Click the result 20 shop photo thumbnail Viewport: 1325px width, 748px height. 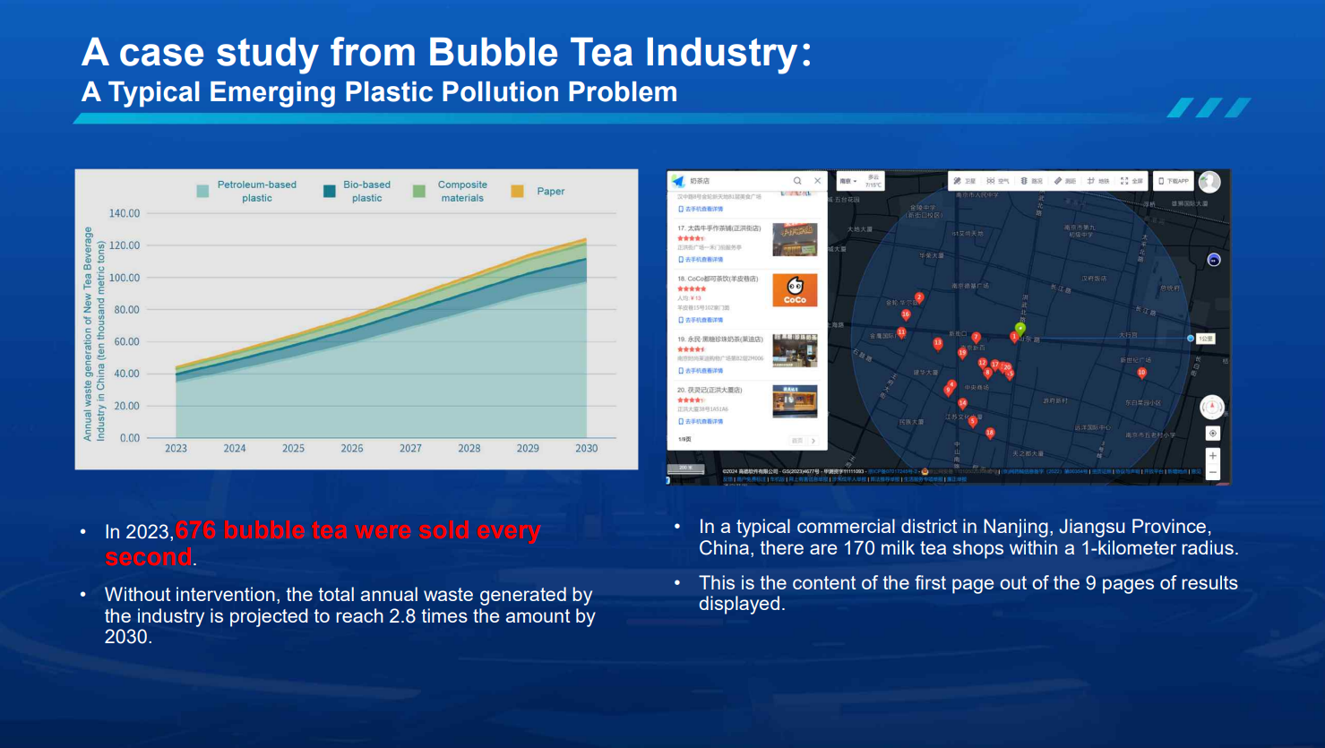(x=795, y=401)
